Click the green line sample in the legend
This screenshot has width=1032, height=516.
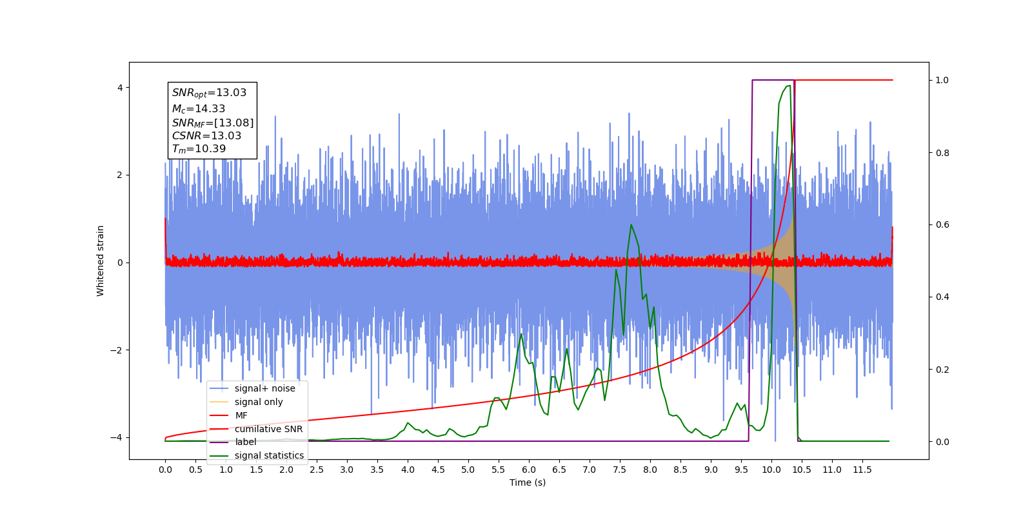(x=219, y=455)
